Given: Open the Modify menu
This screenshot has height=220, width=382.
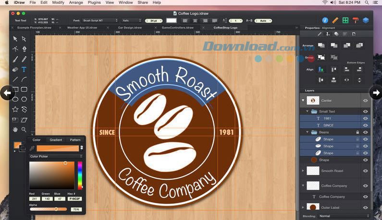Looking at the screenshot, I should (58, 2).
